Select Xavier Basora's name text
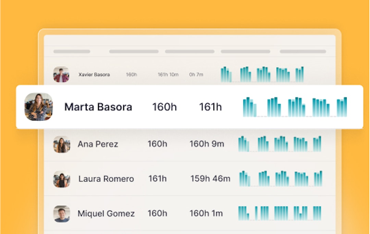This screenshot has height=234, width=370. pyautogui.click(x=94, y=75)
